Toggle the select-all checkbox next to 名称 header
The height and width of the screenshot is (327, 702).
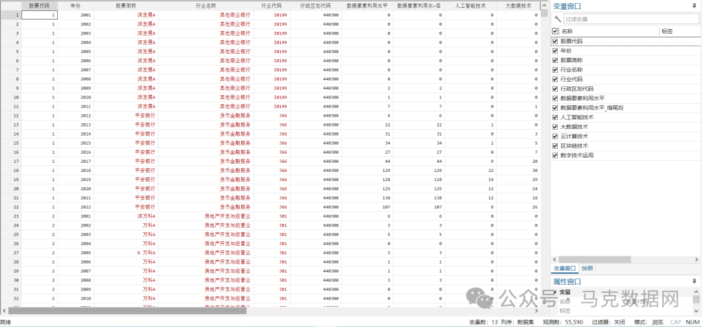click(x=556, y=31)
